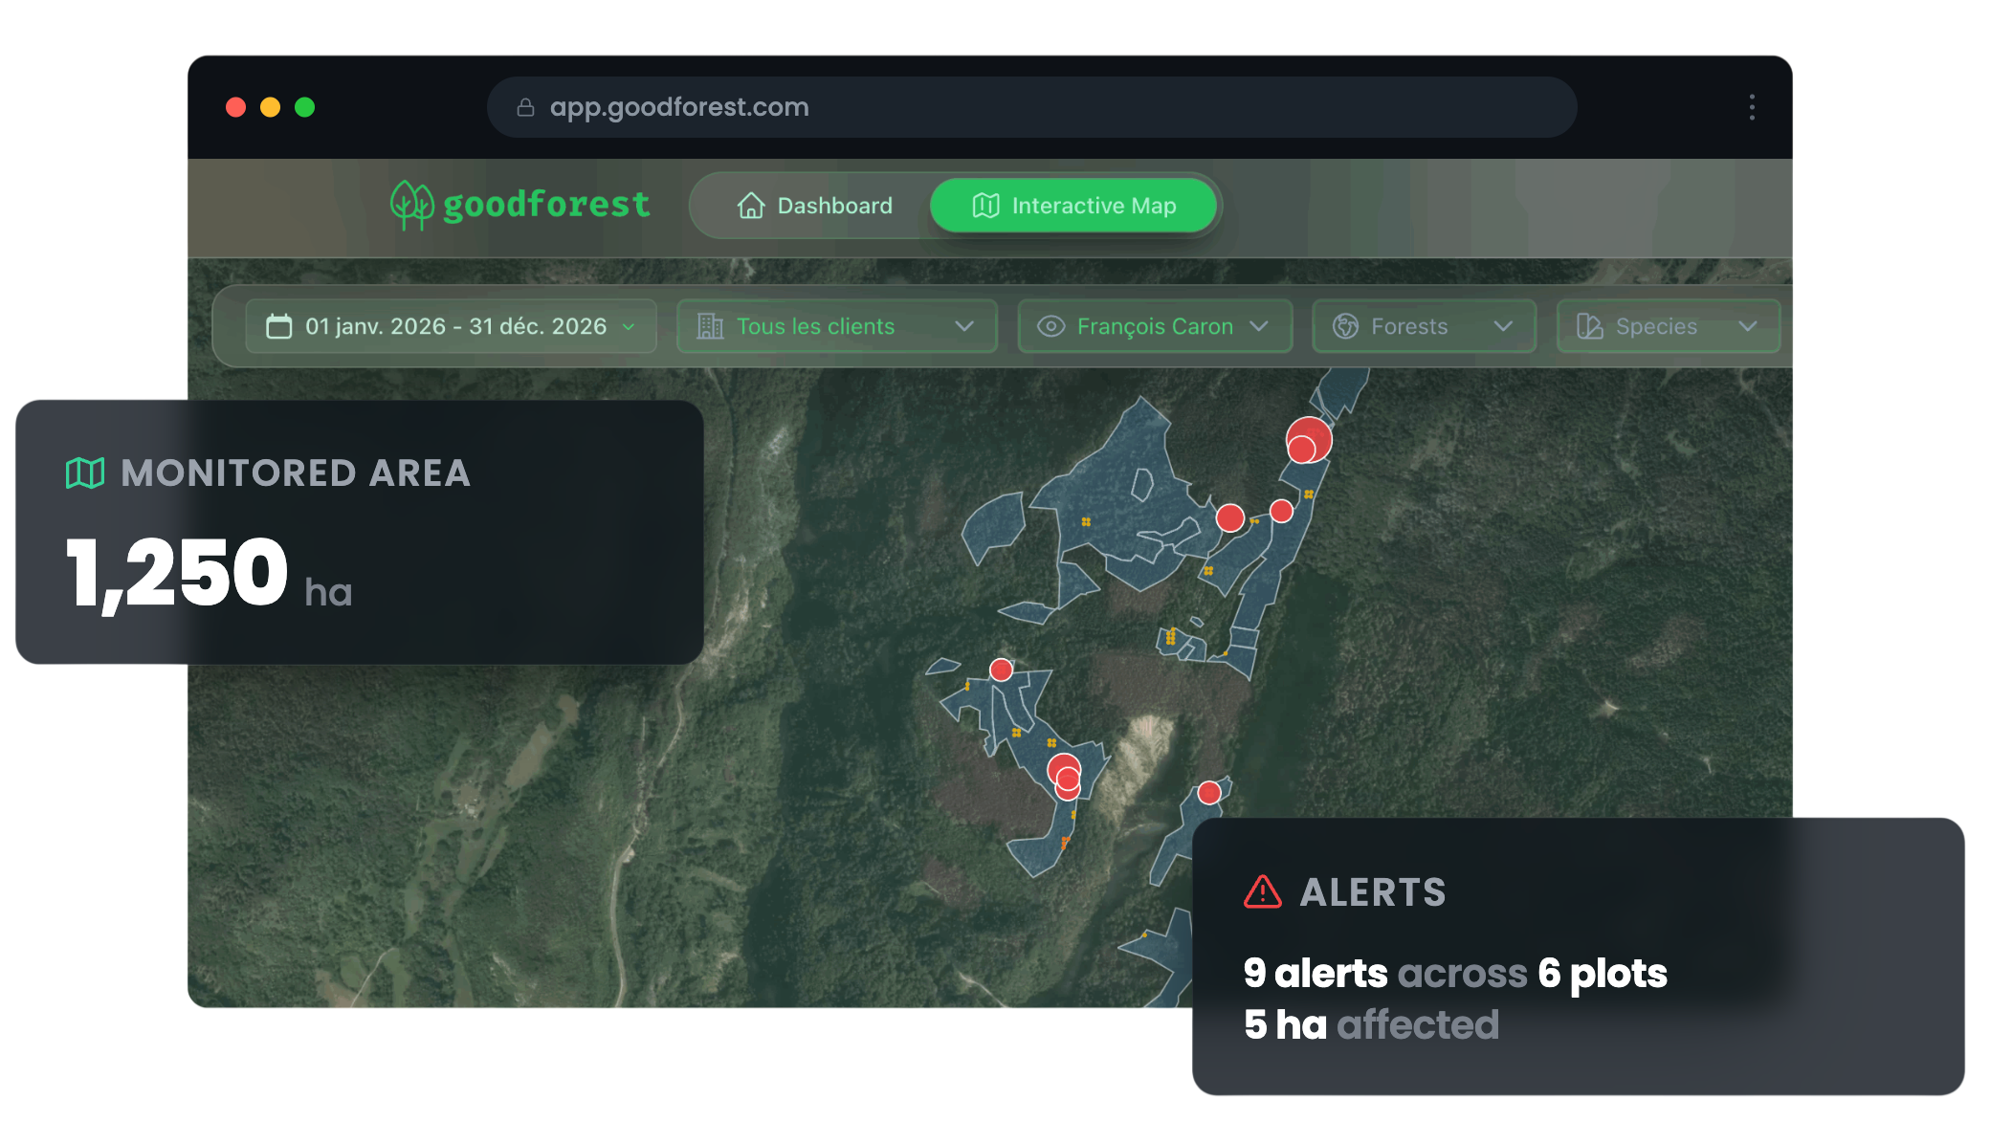Viewport: 1990px width, 1121px height.
Task: Expand the date range small chevron
Action: coord(629,327)
